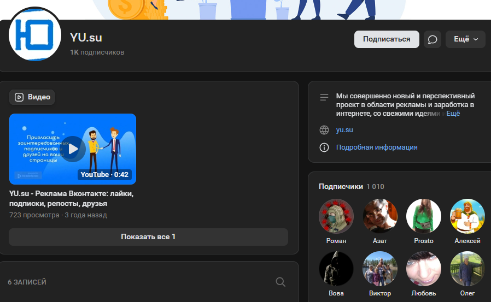The image size is (491, 302).
Task: Click subscriber name Алексей
Action: click(x=467, y=241)
